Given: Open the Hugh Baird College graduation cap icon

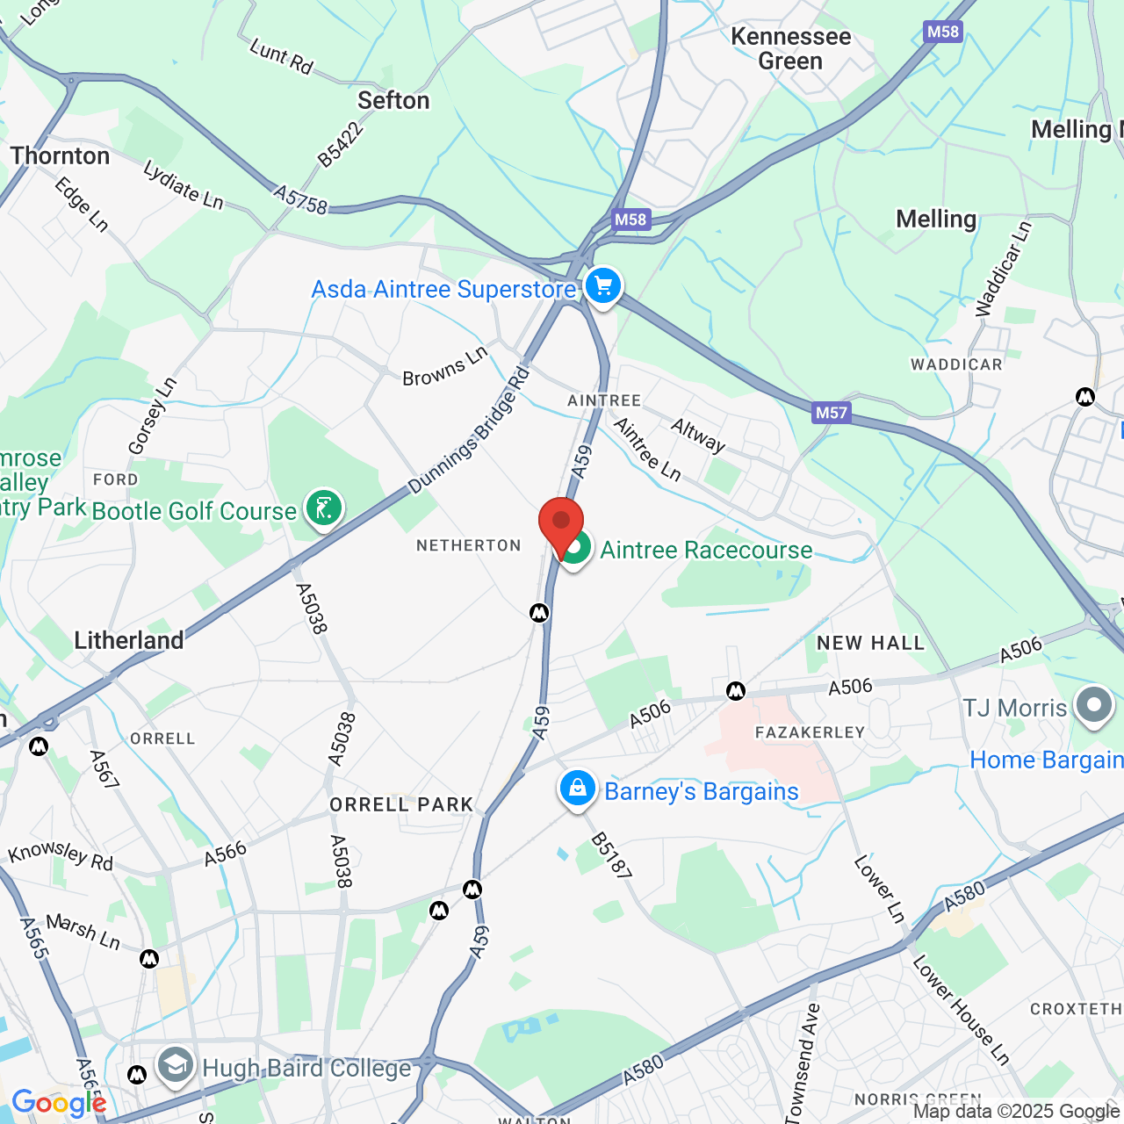Looking at the screenshot, I should tap(176, 1066).
